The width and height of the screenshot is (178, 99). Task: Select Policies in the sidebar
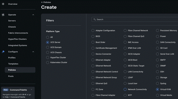(x=20, y=70)
